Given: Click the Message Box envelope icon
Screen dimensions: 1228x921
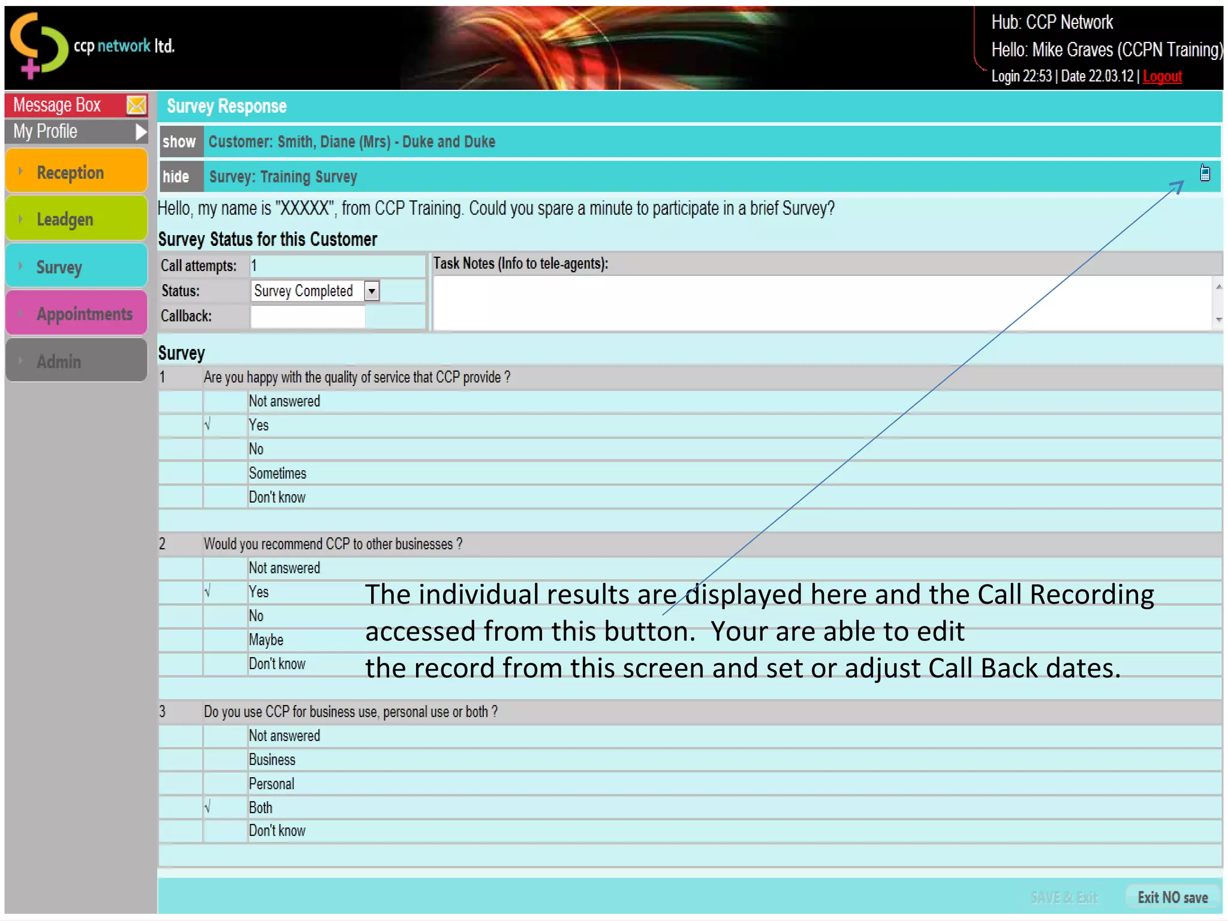Looking at the screenshot, I should click(136, 105).
